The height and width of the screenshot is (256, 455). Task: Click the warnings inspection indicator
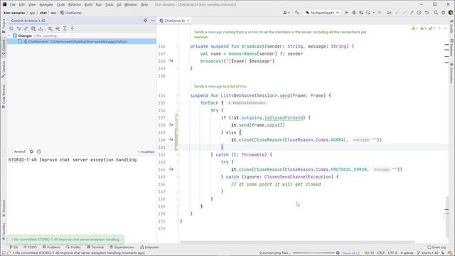point(414,28)
